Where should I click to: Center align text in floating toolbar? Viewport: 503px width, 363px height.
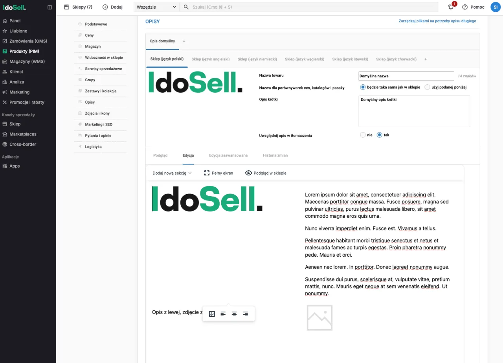coord(234,314)
